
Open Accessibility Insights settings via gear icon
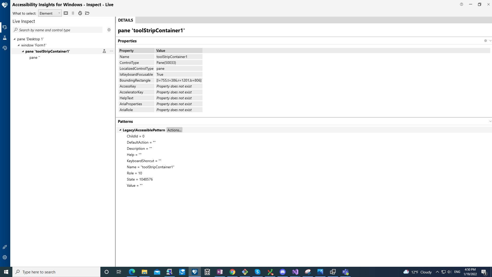coord(5,257)
